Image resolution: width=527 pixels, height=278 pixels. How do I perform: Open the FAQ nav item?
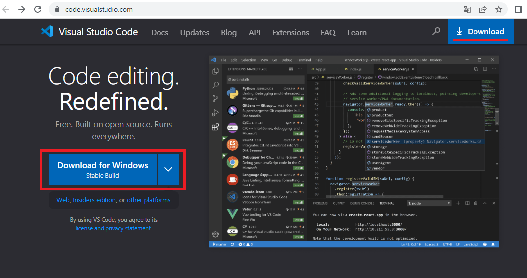point(328,33)
